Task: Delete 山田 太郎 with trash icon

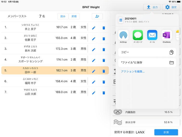Action: click(104, 93)
